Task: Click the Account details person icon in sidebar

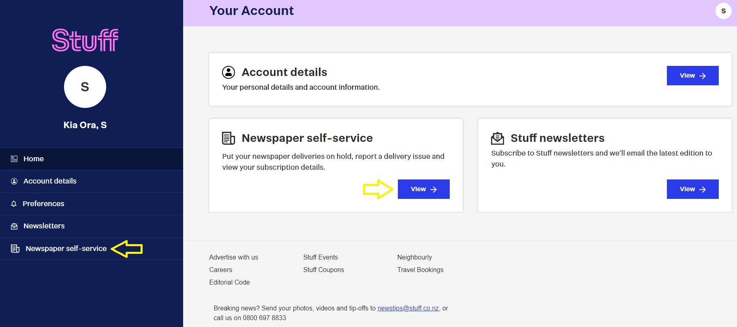Action: (x=14, y=181)
